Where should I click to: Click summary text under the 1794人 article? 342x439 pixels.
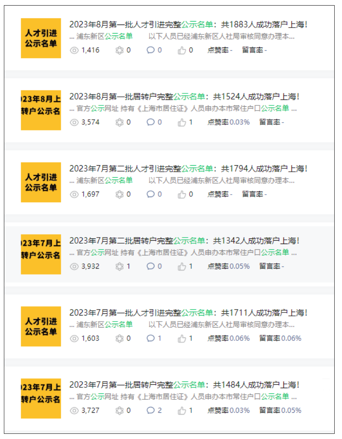click(182, 181)
